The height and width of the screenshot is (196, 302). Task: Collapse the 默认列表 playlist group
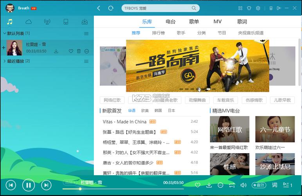5,33
